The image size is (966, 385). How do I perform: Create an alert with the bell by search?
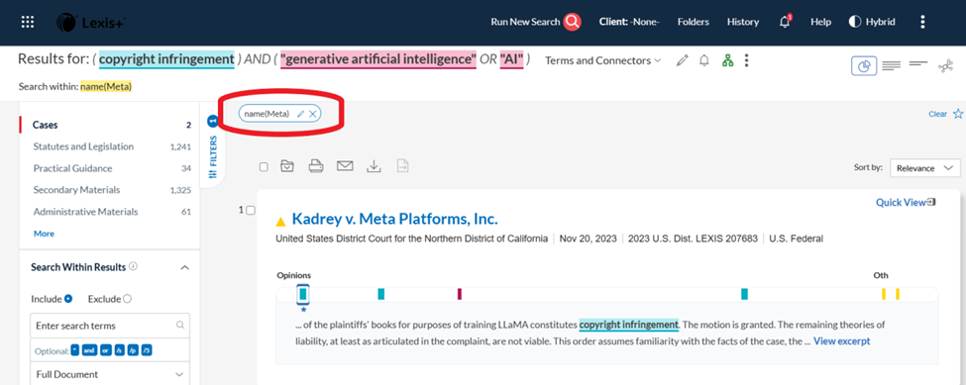click(x=704, y=61)
